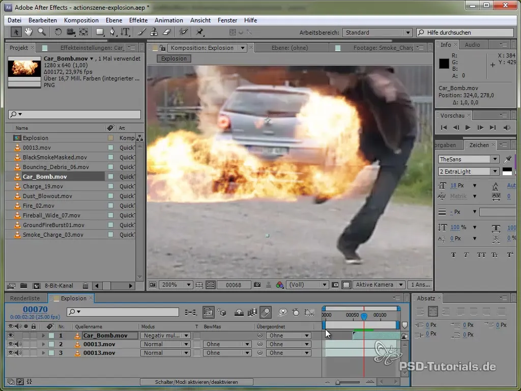Open the 200% magnification dropdown
This screenshot has height=391, width=521.
(x=176, y=285)
